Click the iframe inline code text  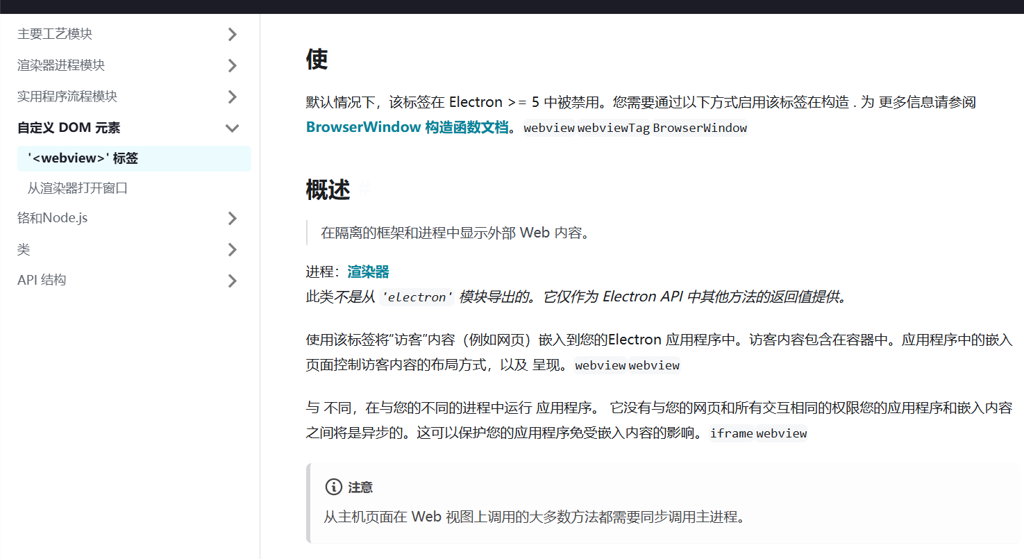click(x=731, y=433)
